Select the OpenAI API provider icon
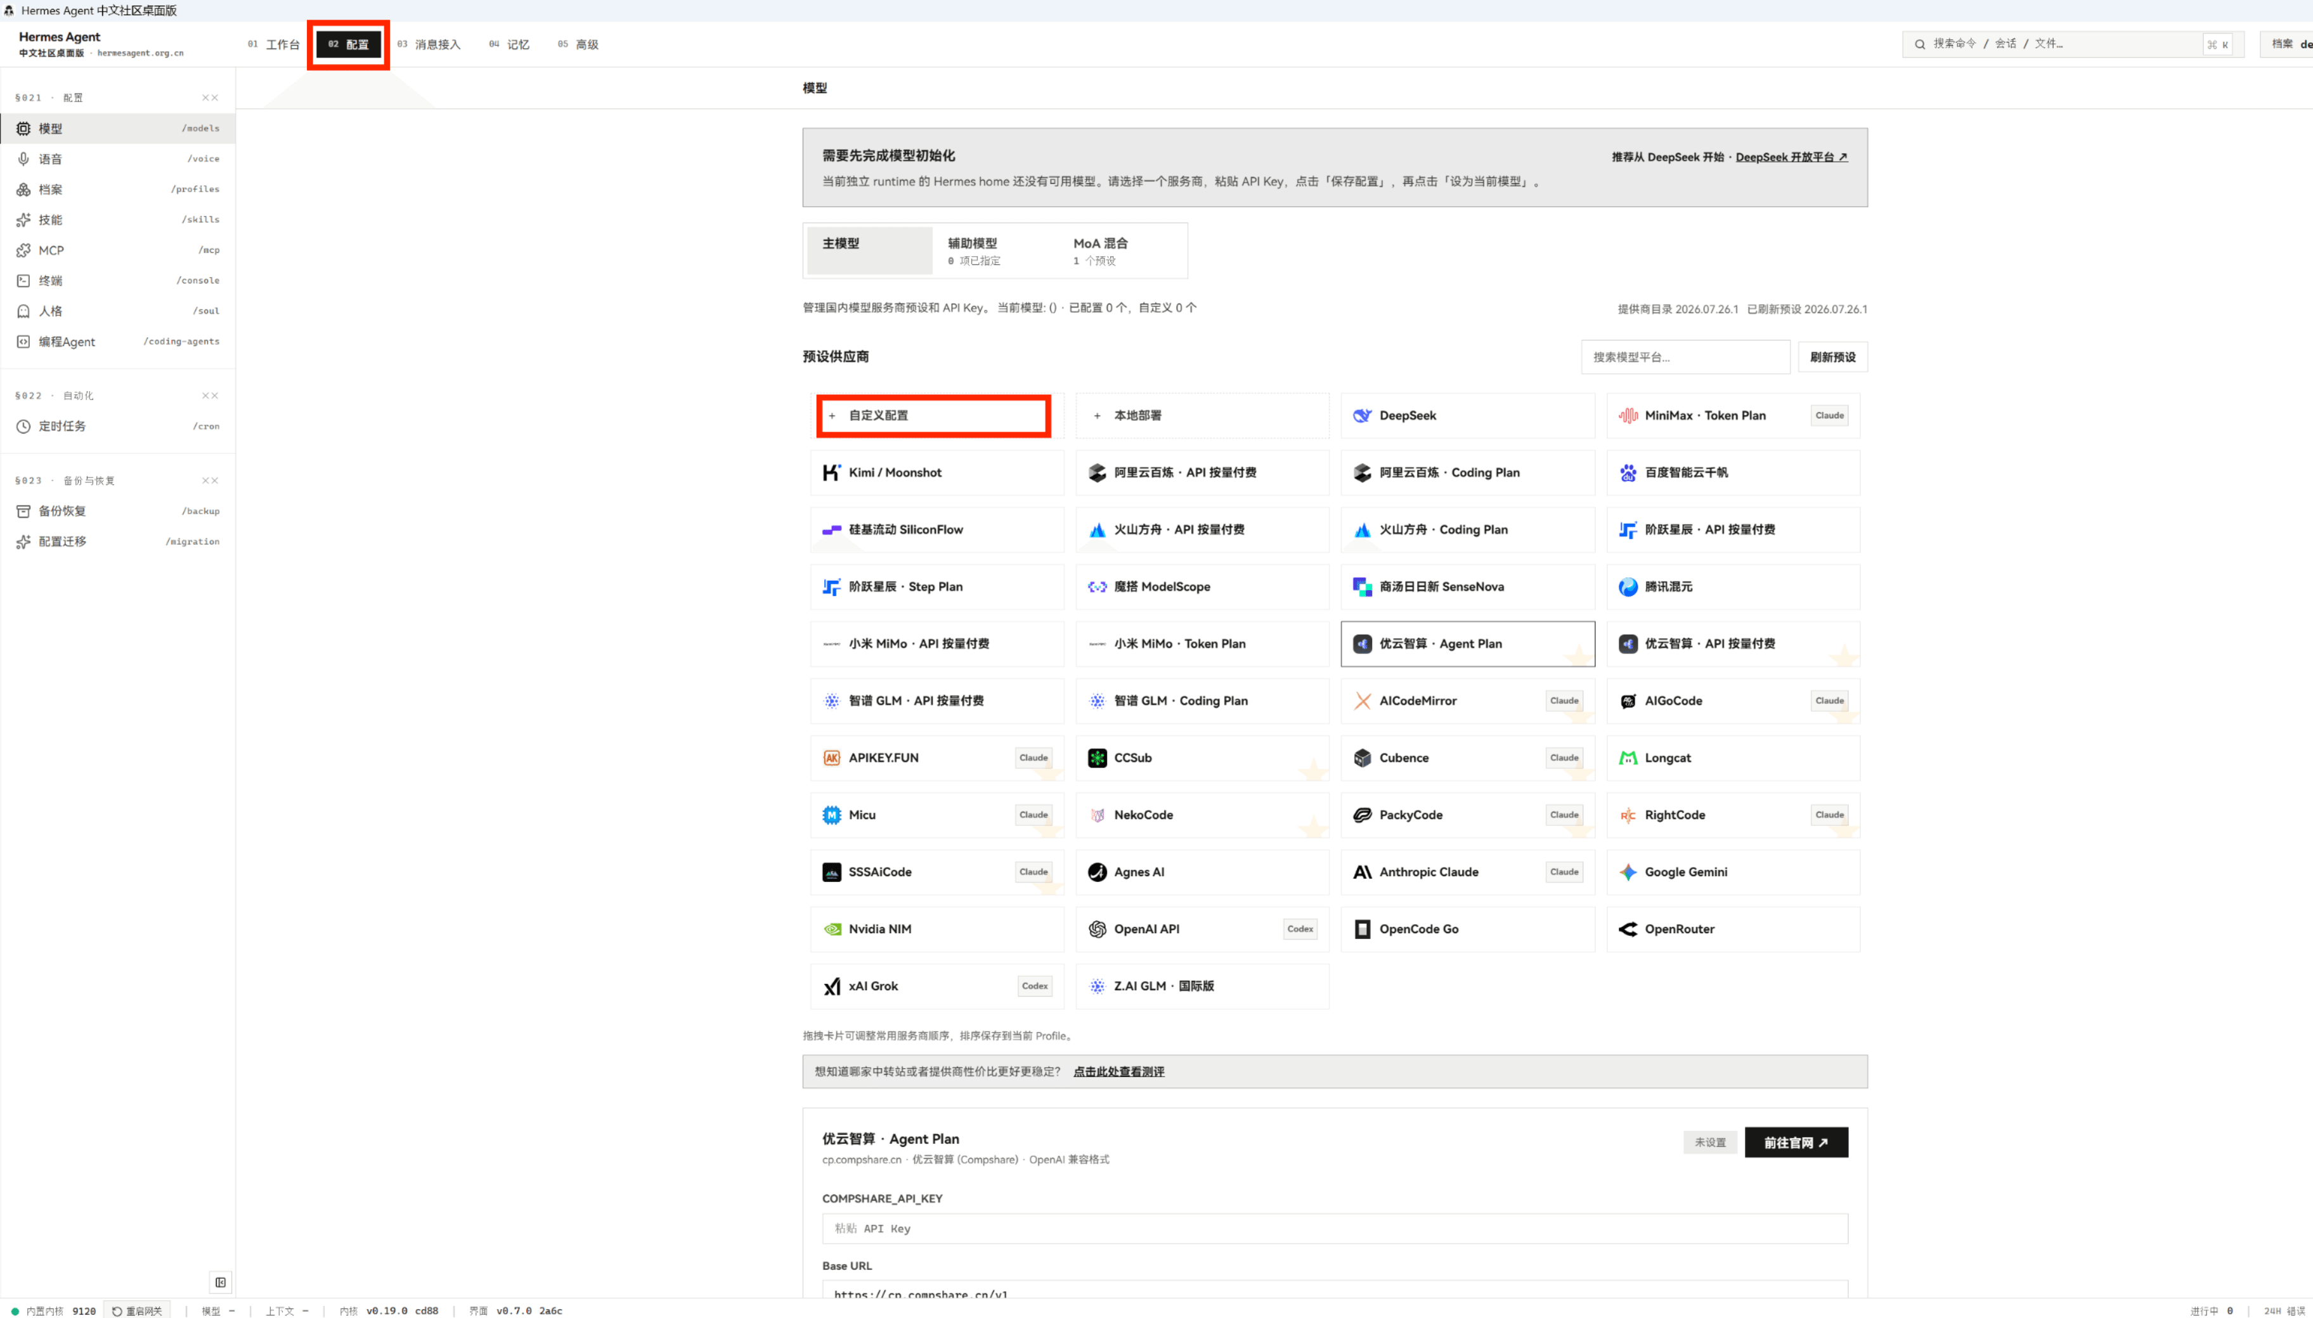The image size is (2313, 1318). (x=1097, y=929)
